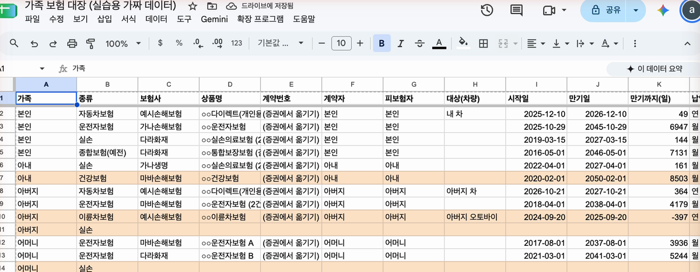Open the 도움말 menu

pos(304,19)
